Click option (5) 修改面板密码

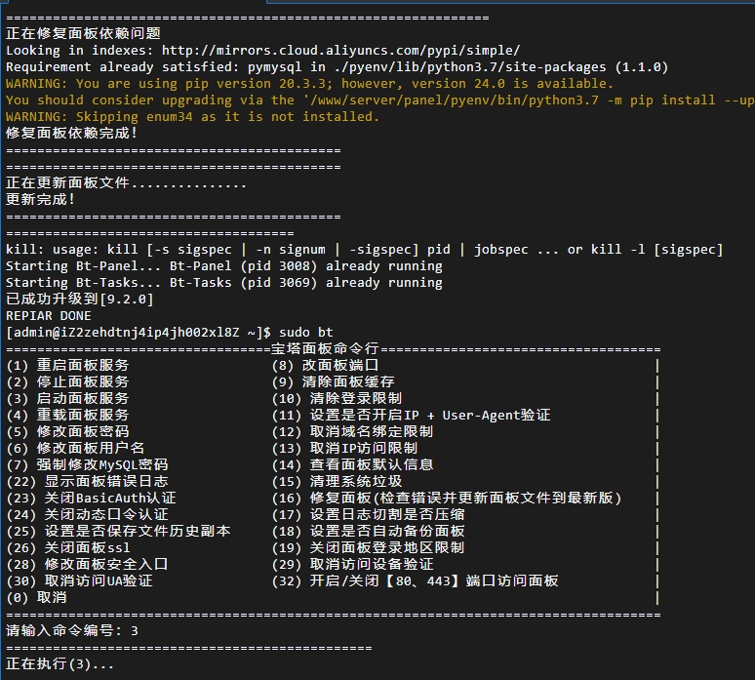tap(67, 431)
